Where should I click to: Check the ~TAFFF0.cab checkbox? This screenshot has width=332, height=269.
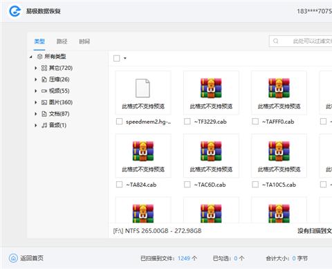coord(255,122)
